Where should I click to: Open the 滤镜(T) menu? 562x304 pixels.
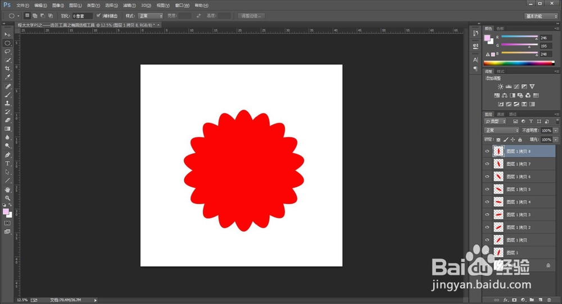point(129,6)
